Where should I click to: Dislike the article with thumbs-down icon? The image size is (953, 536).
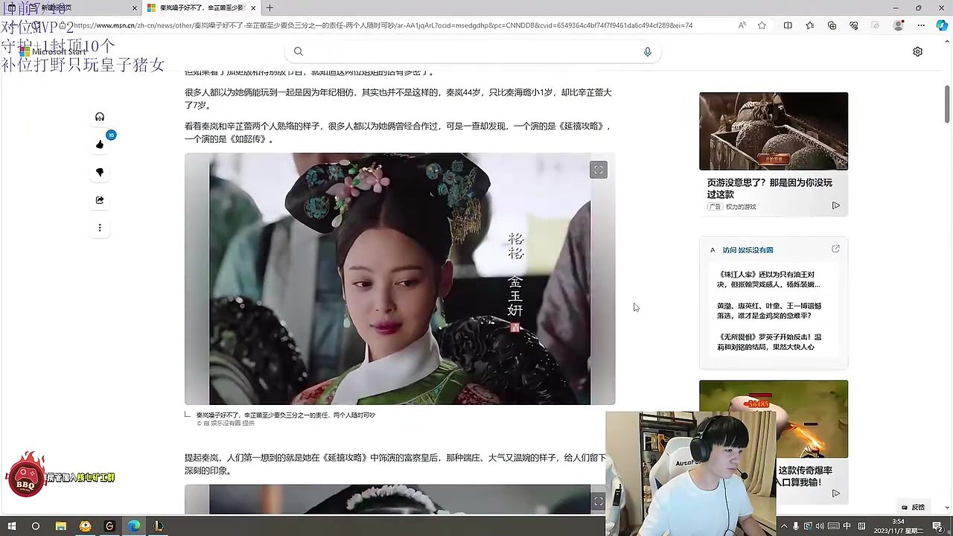[x=100, y=172]
